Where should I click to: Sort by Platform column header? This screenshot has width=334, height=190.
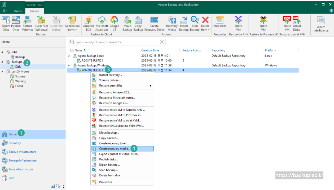[270, 50]
